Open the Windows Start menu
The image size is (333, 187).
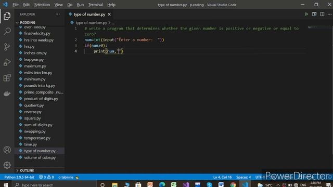(x=6, y=185)
